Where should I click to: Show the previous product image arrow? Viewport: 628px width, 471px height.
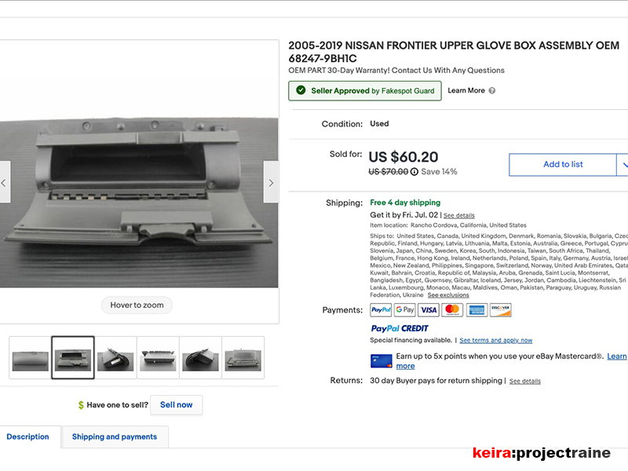4,182
